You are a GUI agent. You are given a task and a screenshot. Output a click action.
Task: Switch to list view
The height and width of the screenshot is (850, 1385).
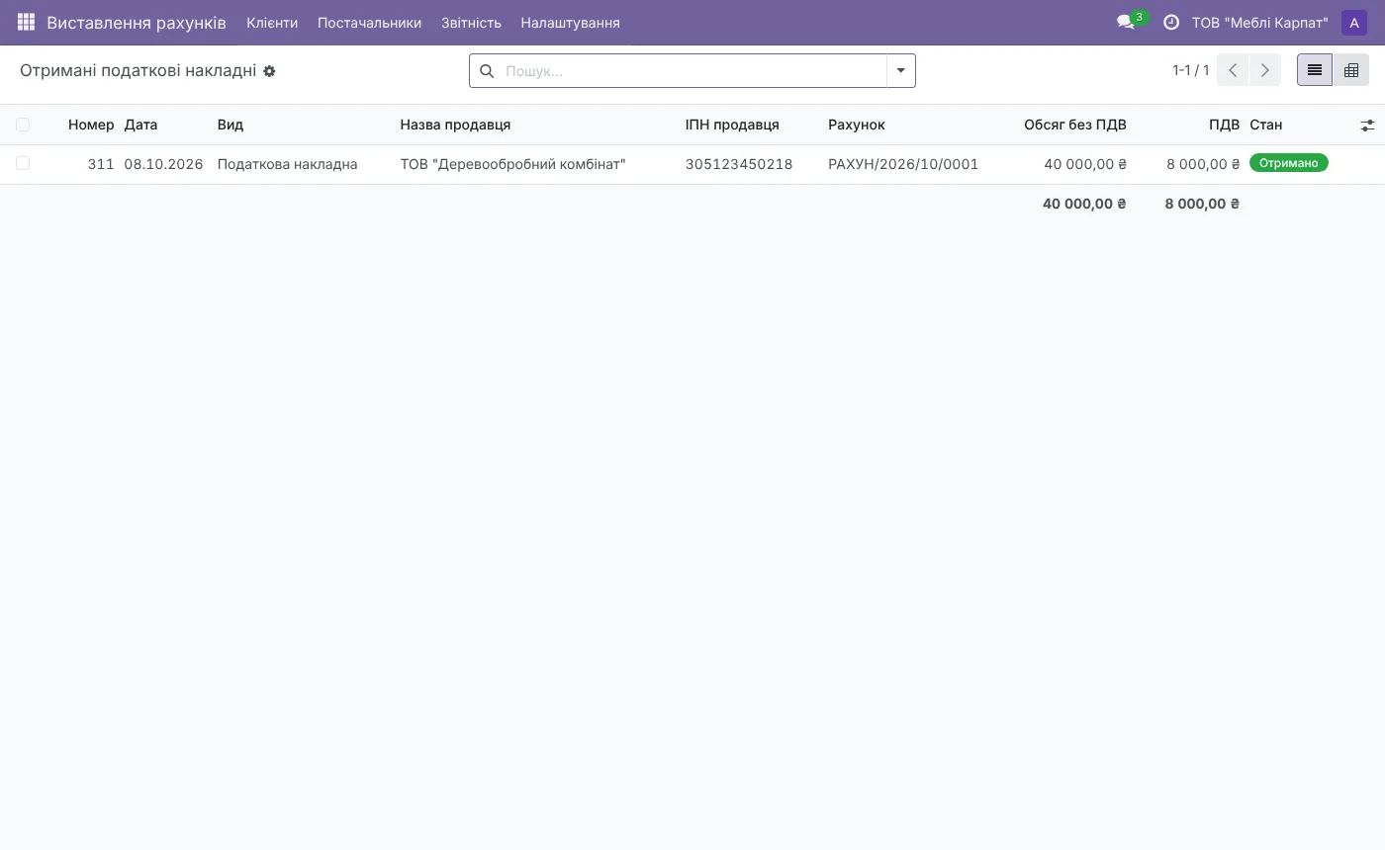1315,70
